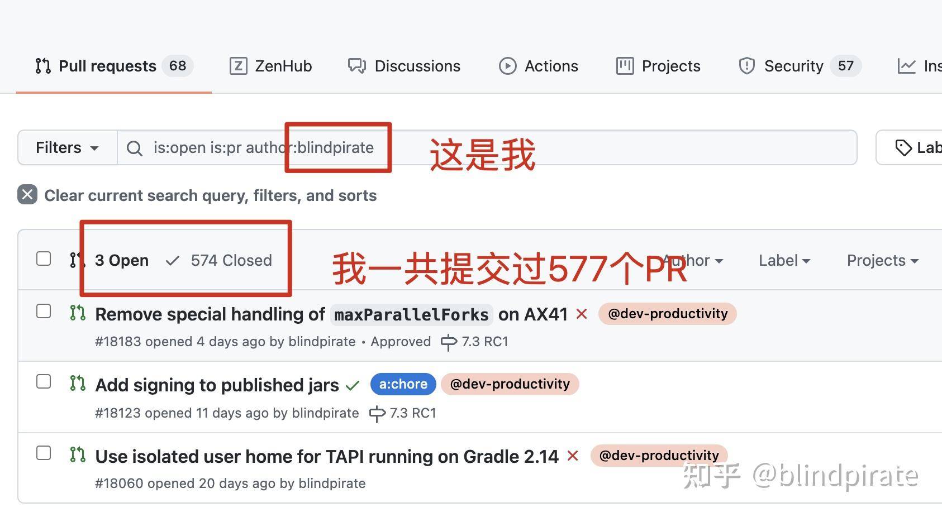Click failed status X on maxParallelForks PR
The width and height of the screenshot is (942, 517).
[582, 314]
